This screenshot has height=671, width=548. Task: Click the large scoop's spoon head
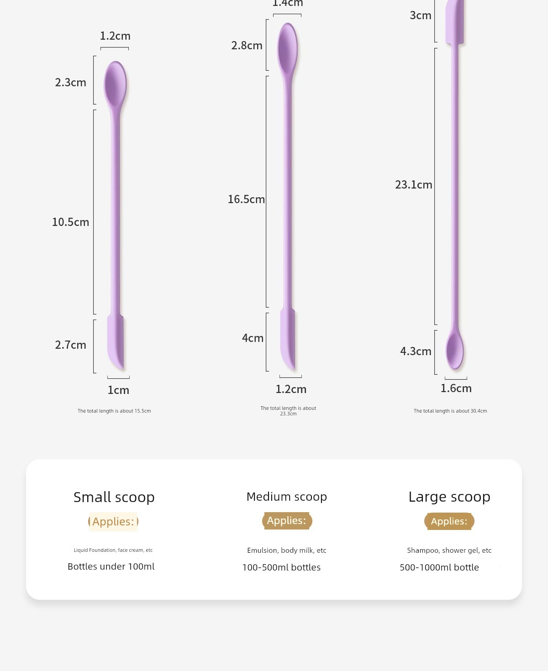point(454,351)
